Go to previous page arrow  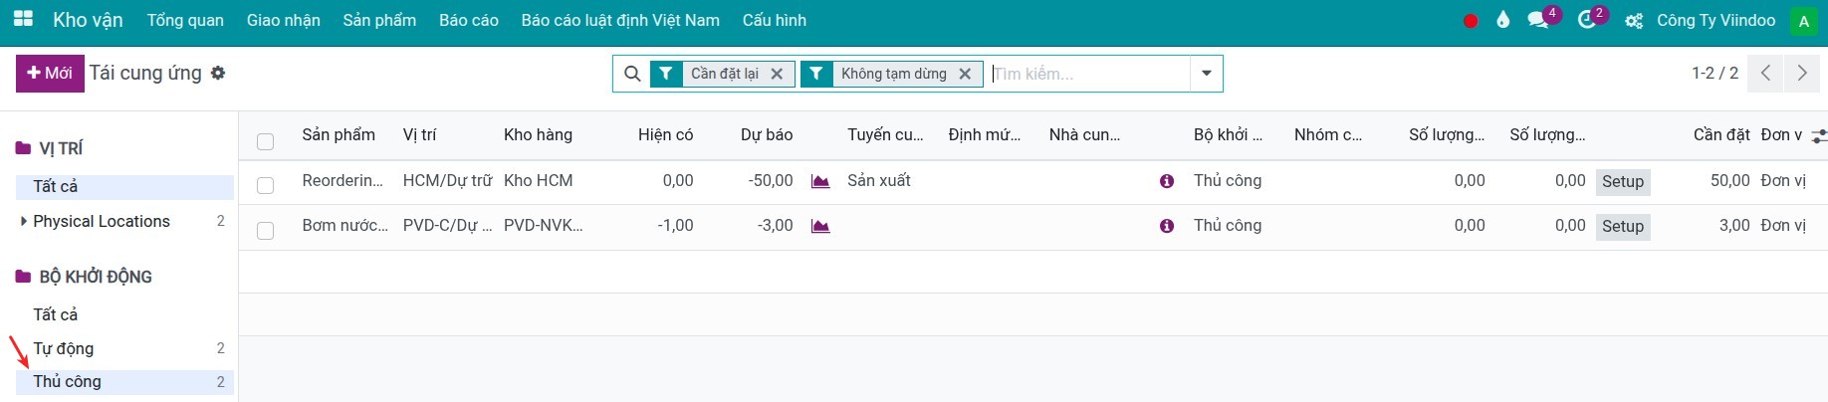tap(1765, 74)
